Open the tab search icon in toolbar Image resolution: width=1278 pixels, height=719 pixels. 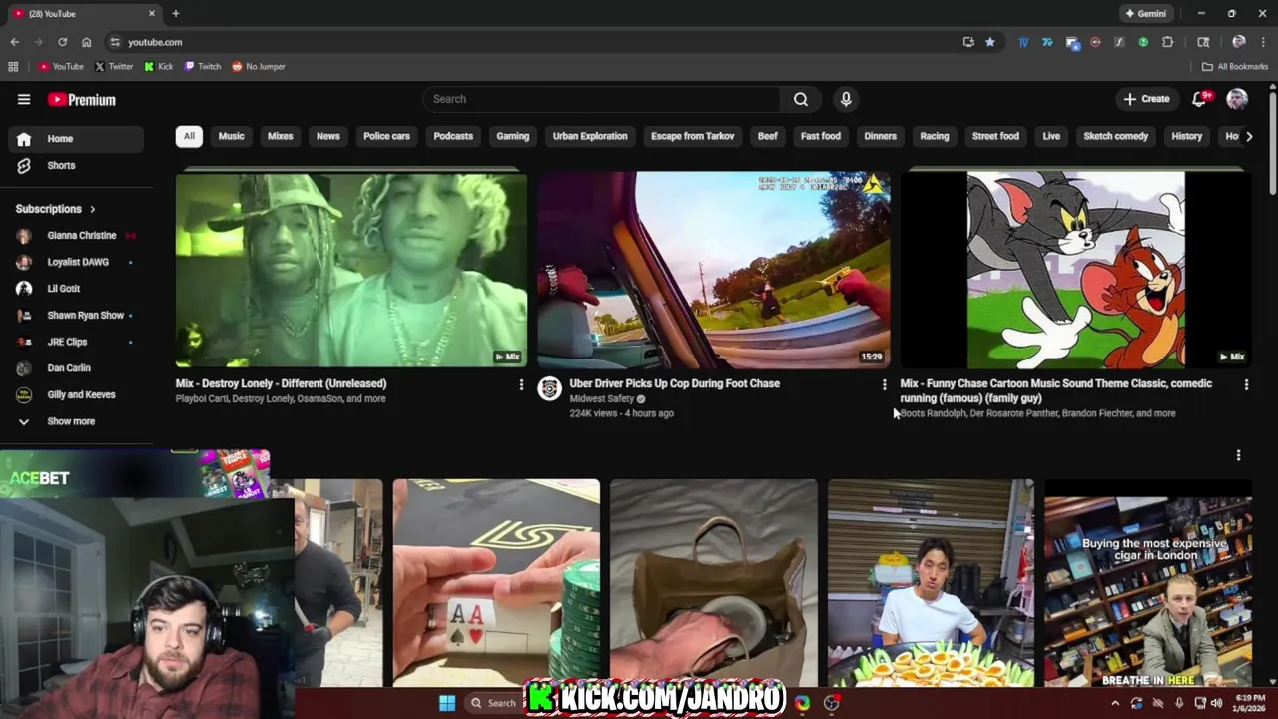(x=1203, y=42)
